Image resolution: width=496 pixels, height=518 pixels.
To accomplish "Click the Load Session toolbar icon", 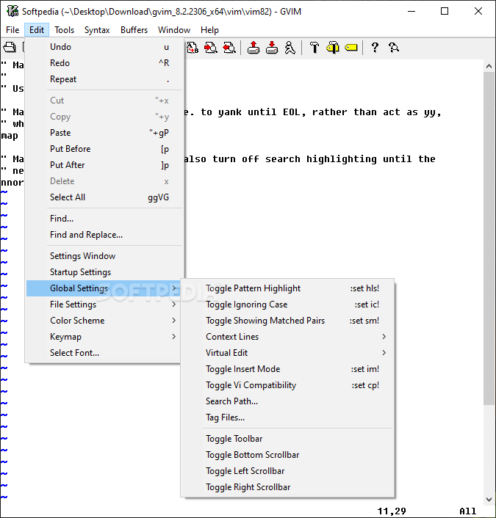I will pyautogui.click(x=254, y=48).
